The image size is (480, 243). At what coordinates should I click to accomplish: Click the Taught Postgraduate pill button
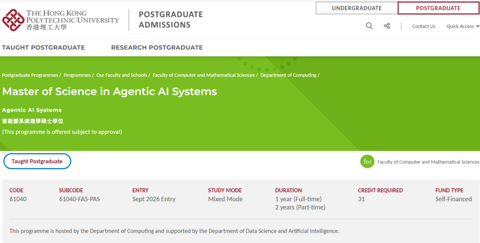point(37,161)
